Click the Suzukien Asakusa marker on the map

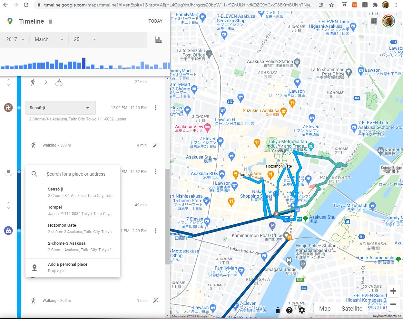(283, 112)
